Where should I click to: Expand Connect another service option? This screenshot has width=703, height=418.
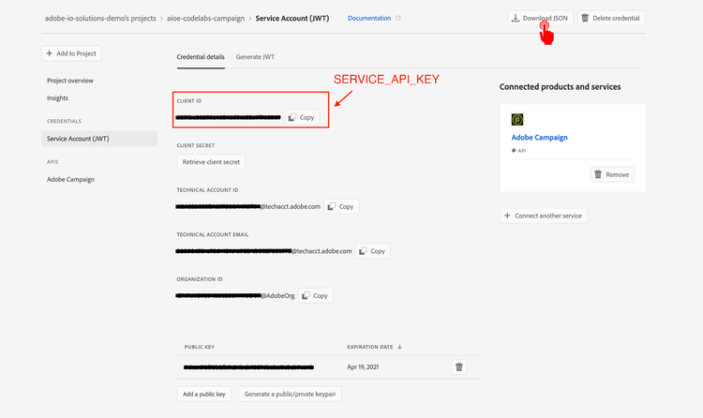[x=544, y=216]
